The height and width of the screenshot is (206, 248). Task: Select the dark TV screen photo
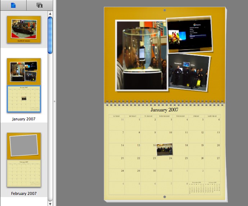click(190, 35)
